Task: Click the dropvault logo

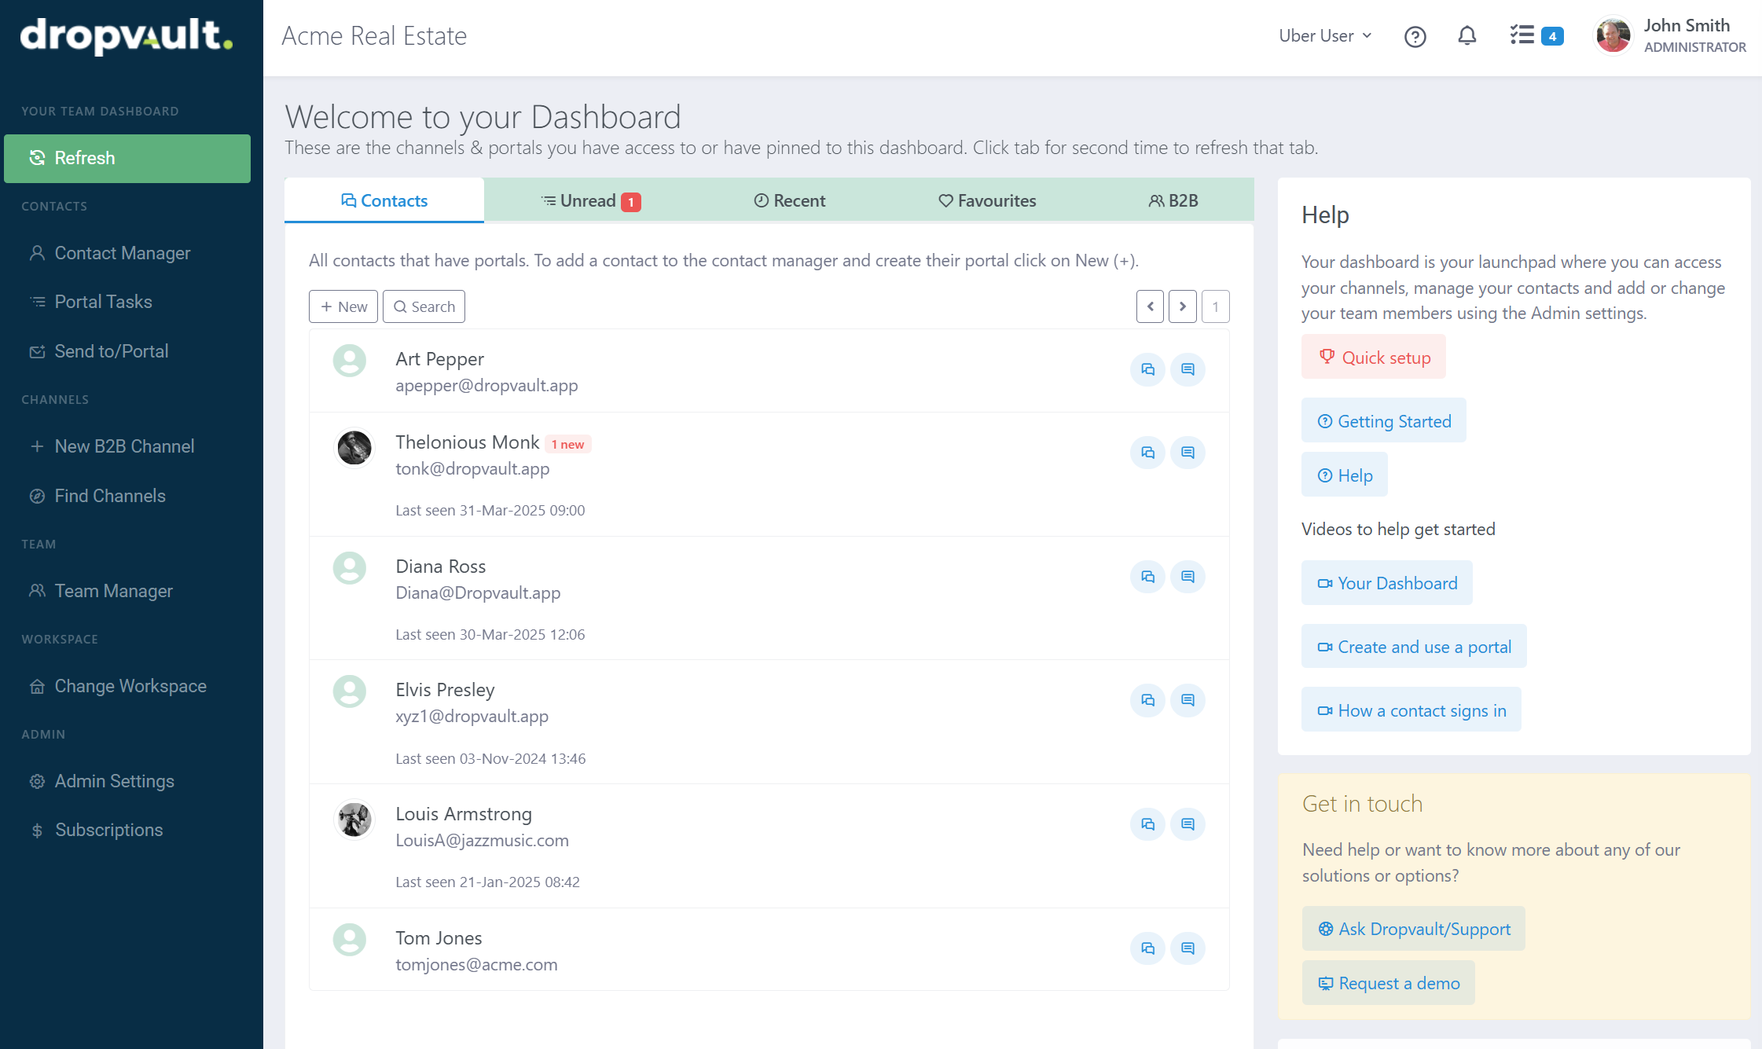Action: [x=127, y=36]
